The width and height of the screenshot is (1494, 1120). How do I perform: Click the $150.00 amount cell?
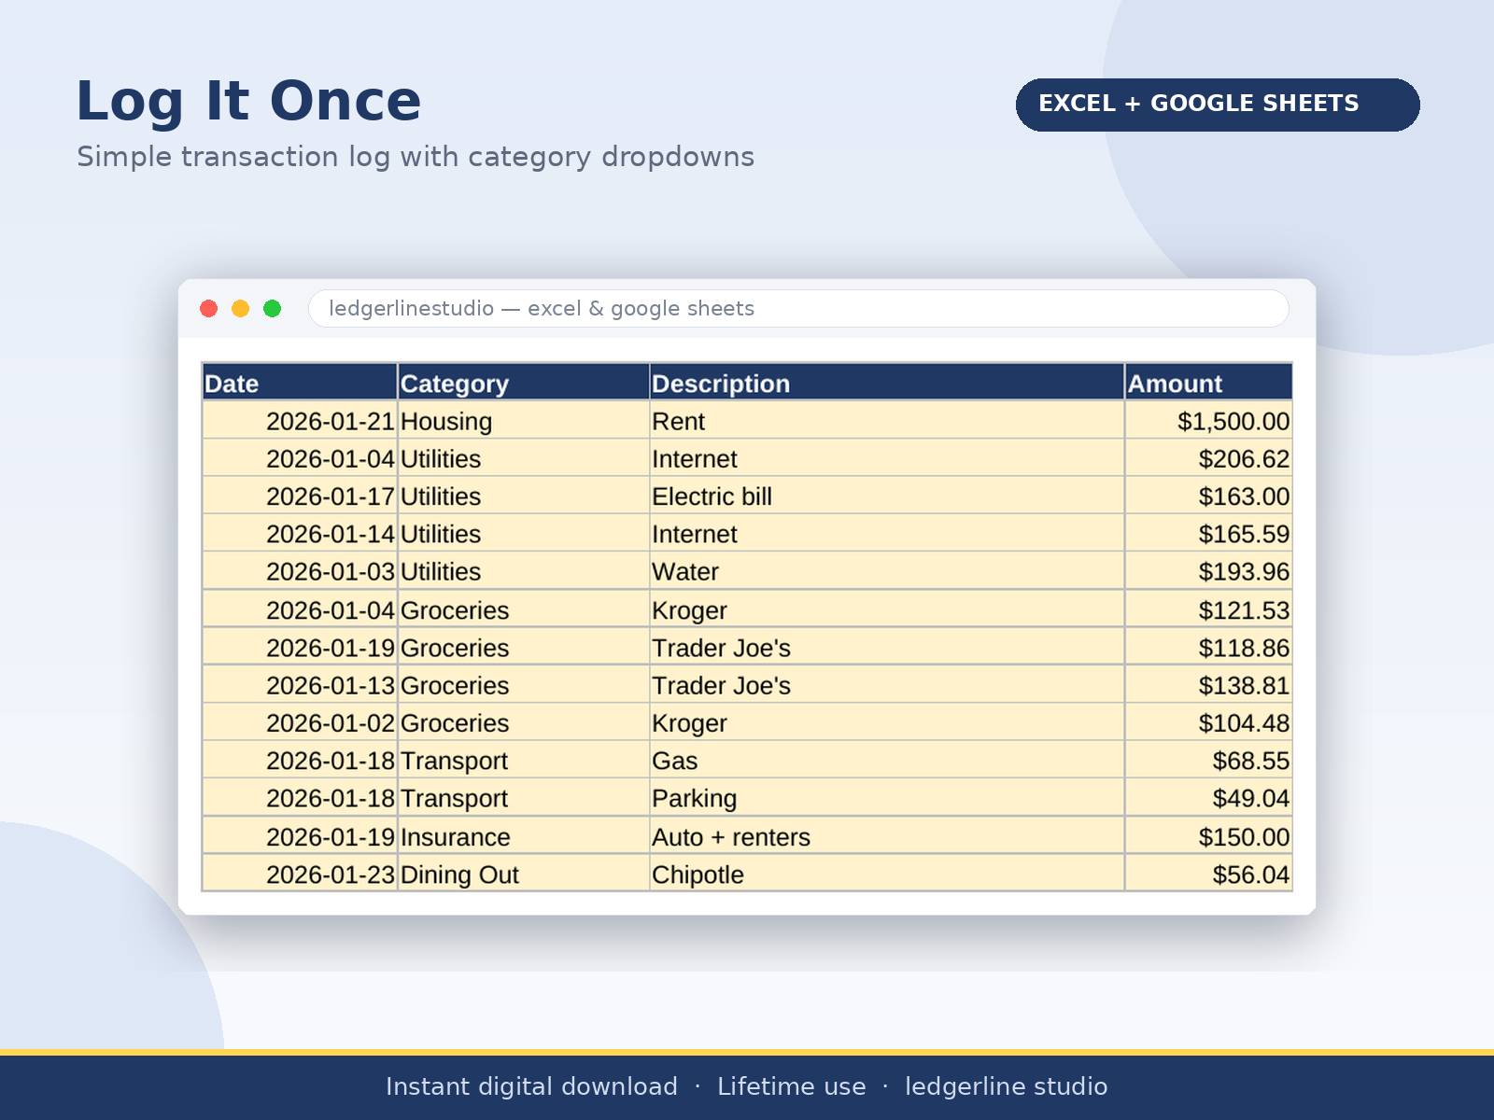tap(1209, 836)
